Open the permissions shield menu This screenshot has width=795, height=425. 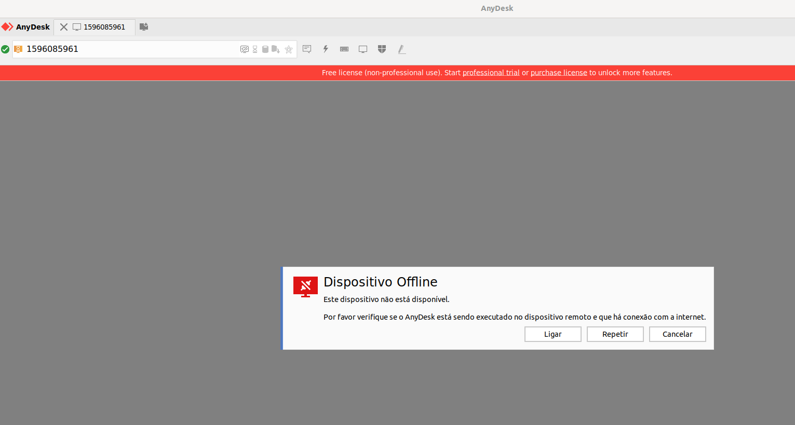pyautogui.click(x=382, y=49)
